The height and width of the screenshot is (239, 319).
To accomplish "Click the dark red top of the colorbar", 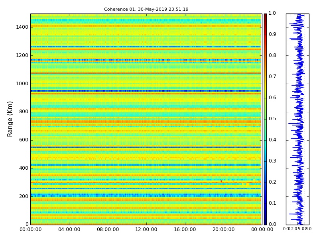I will click(265, 16).
